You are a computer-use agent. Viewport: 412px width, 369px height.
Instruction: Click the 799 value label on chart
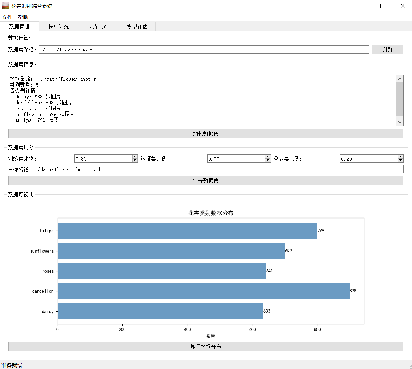321,230
